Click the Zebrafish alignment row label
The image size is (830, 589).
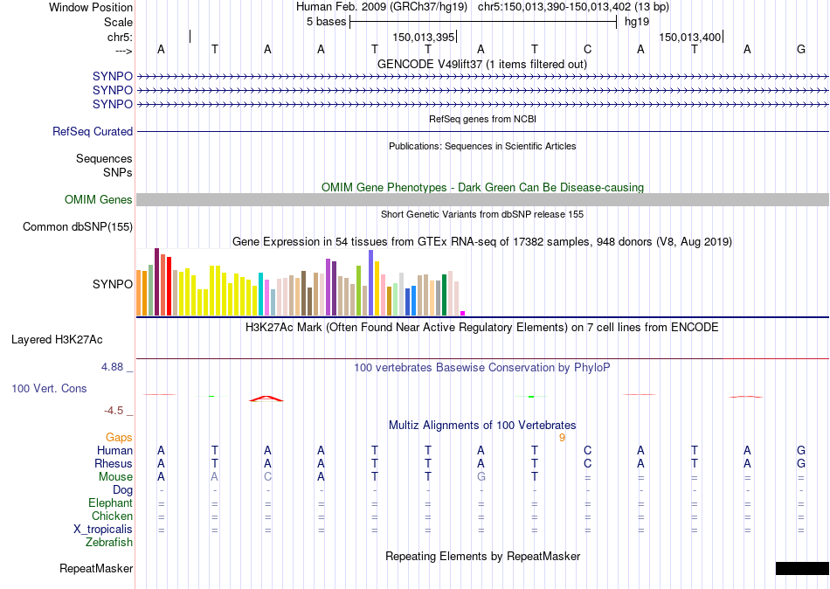tap(109, 542)
